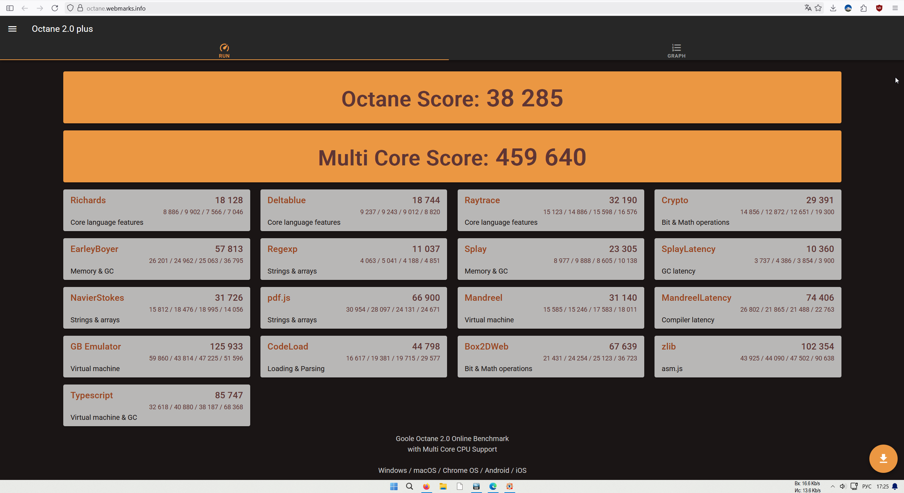Click the orange download floating button
Image resolution: width=904 pixels, height=493 pixels.
point(883,458)
